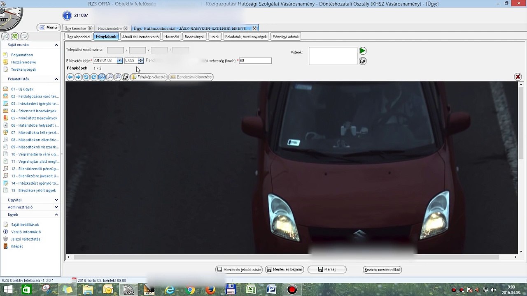Click the green round refresh icon
The height and width of the screenshot is (296, 527).
pyautogui.click(x=15, y=37)
